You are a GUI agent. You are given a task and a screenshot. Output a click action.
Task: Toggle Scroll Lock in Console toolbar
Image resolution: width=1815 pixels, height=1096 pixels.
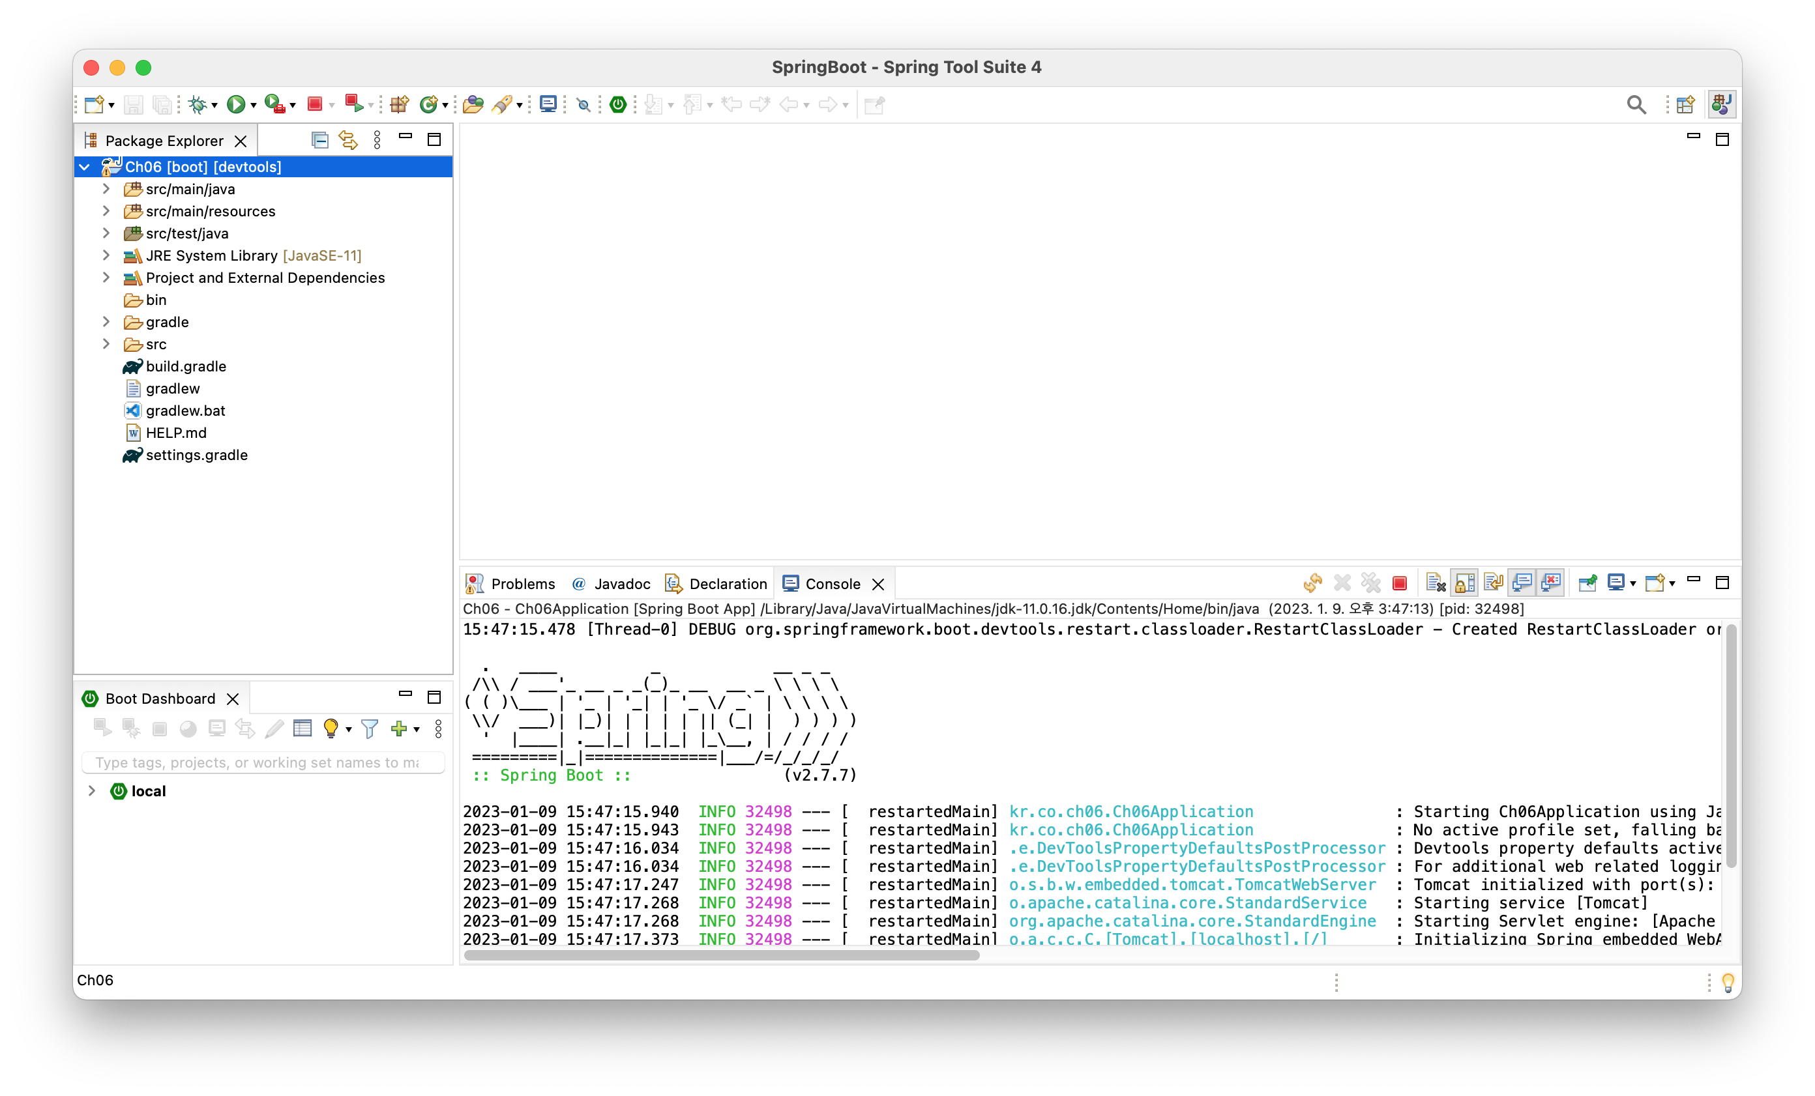1464,583
